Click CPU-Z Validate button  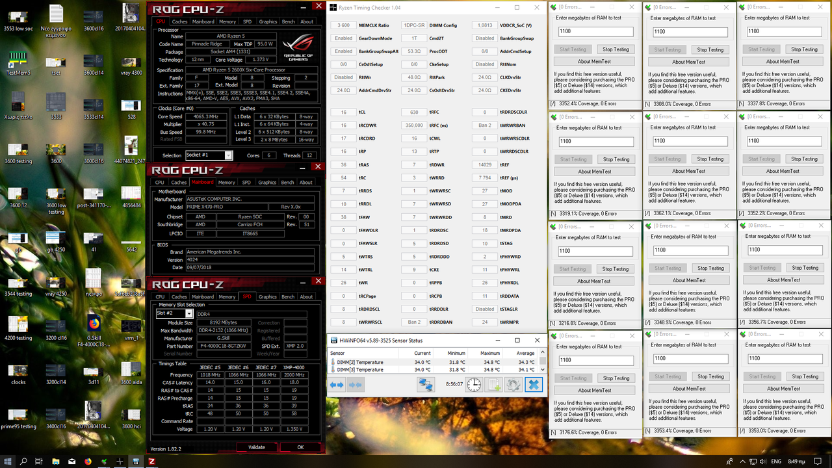pyautogui.click(x=257, y=447)
